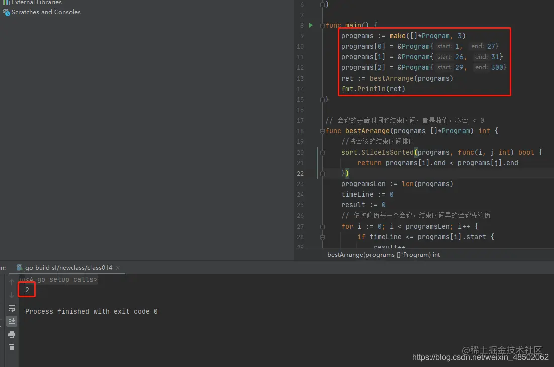Click line number 22 in the gutter

[x=300, y=173]
